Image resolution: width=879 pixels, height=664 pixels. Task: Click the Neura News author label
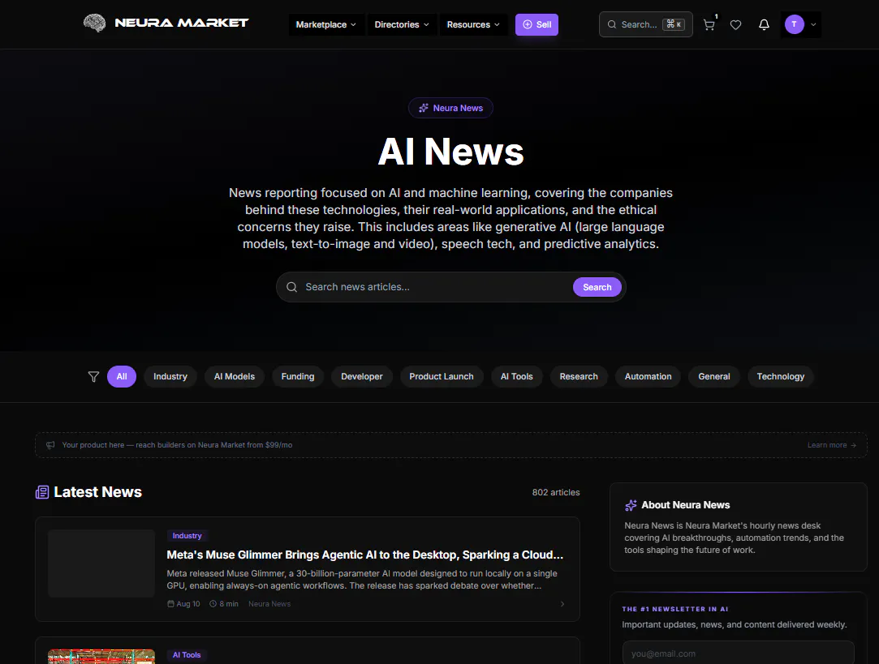[269, 604]
